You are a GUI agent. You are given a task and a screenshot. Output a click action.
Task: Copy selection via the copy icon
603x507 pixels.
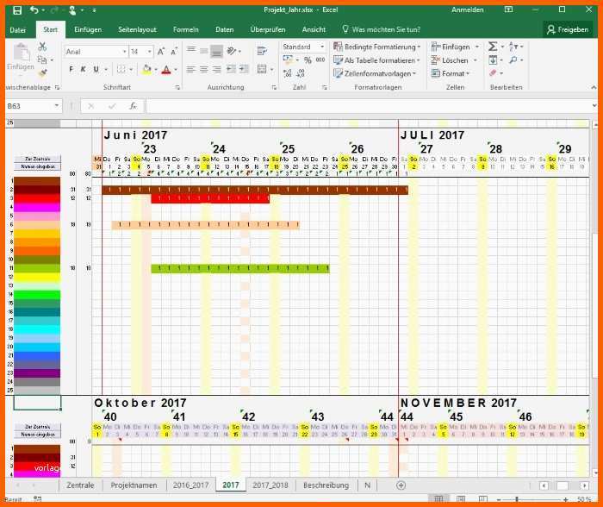click(42, 59)
